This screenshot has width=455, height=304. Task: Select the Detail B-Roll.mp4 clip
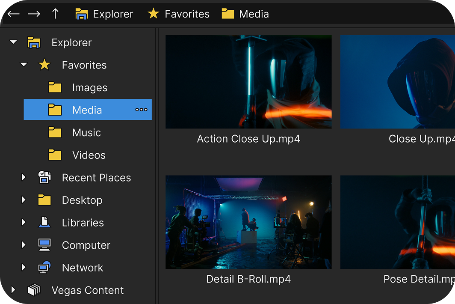248,222
